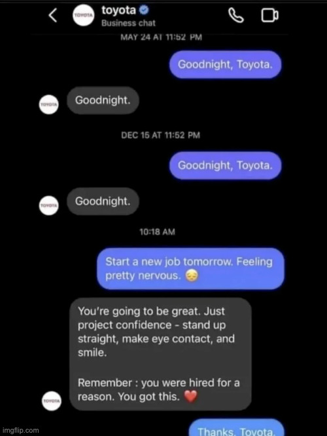This screenshot has width=327, height=436.
Task: Open toyota profile picture in header
Action: (x=84, y=15)
